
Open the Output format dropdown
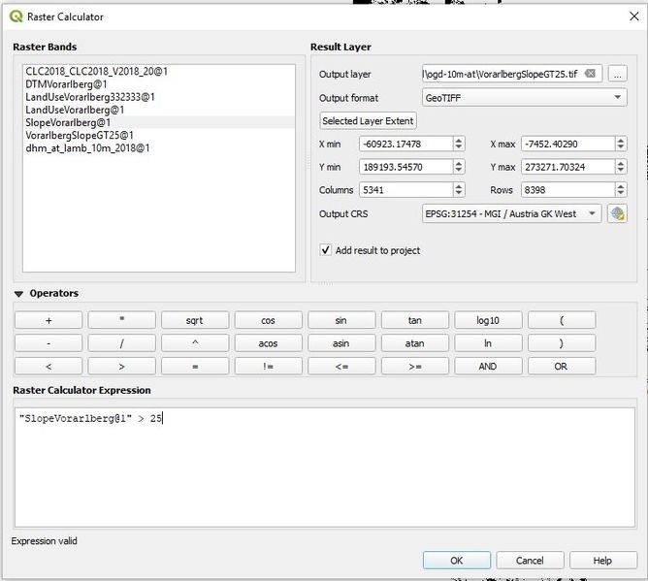coord(524,98)
